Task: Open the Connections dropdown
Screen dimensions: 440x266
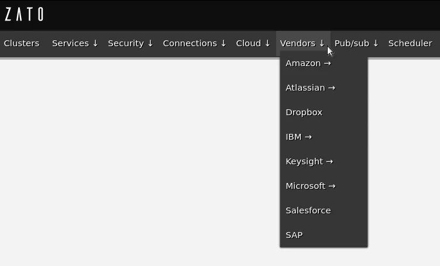Action: coord(194,43)
